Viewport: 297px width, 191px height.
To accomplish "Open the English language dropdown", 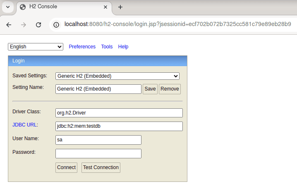I will [x=36, y=47].
